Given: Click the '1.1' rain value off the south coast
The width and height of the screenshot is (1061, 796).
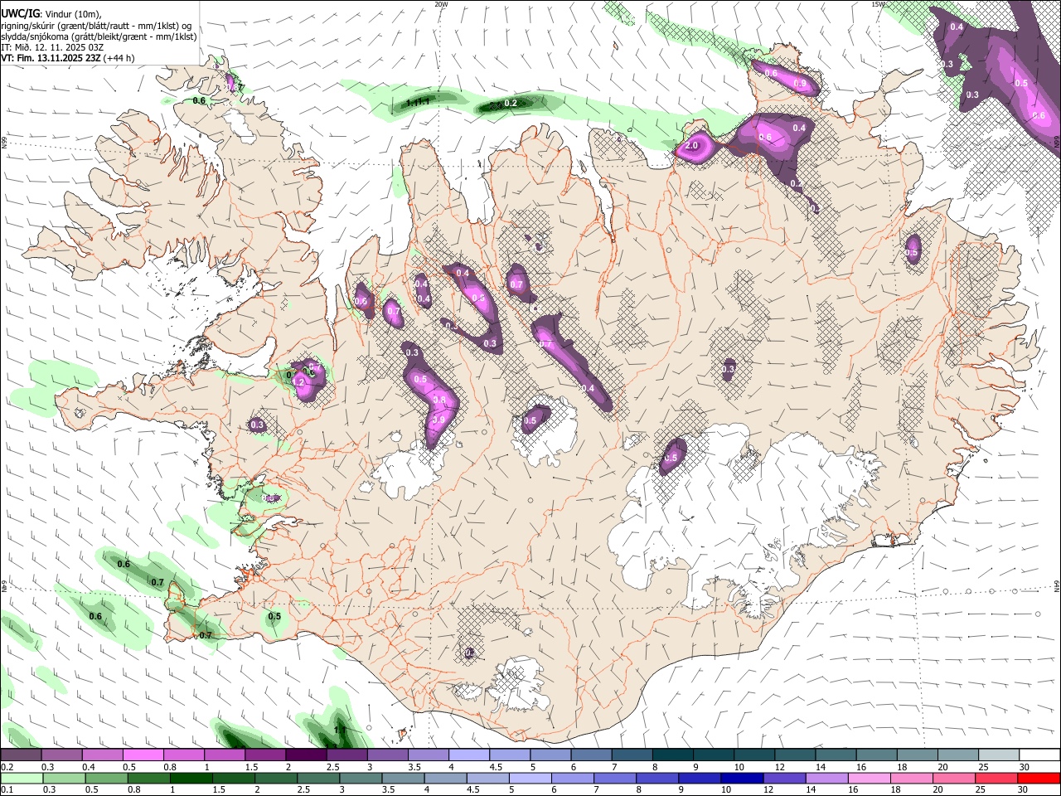Looking at the screenshot, I should [x=340, y=730].
